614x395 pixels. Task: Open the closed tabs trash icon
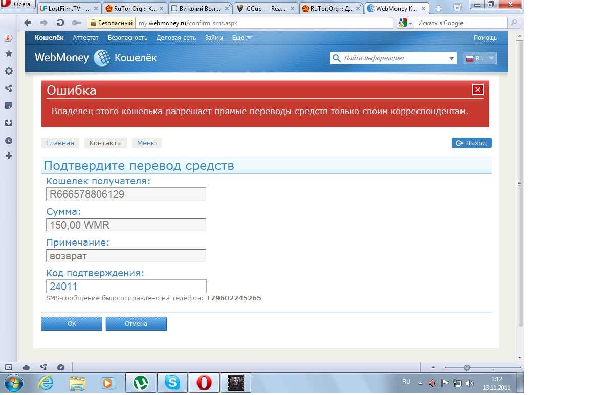pyautogui.click(x=457, y=7)
